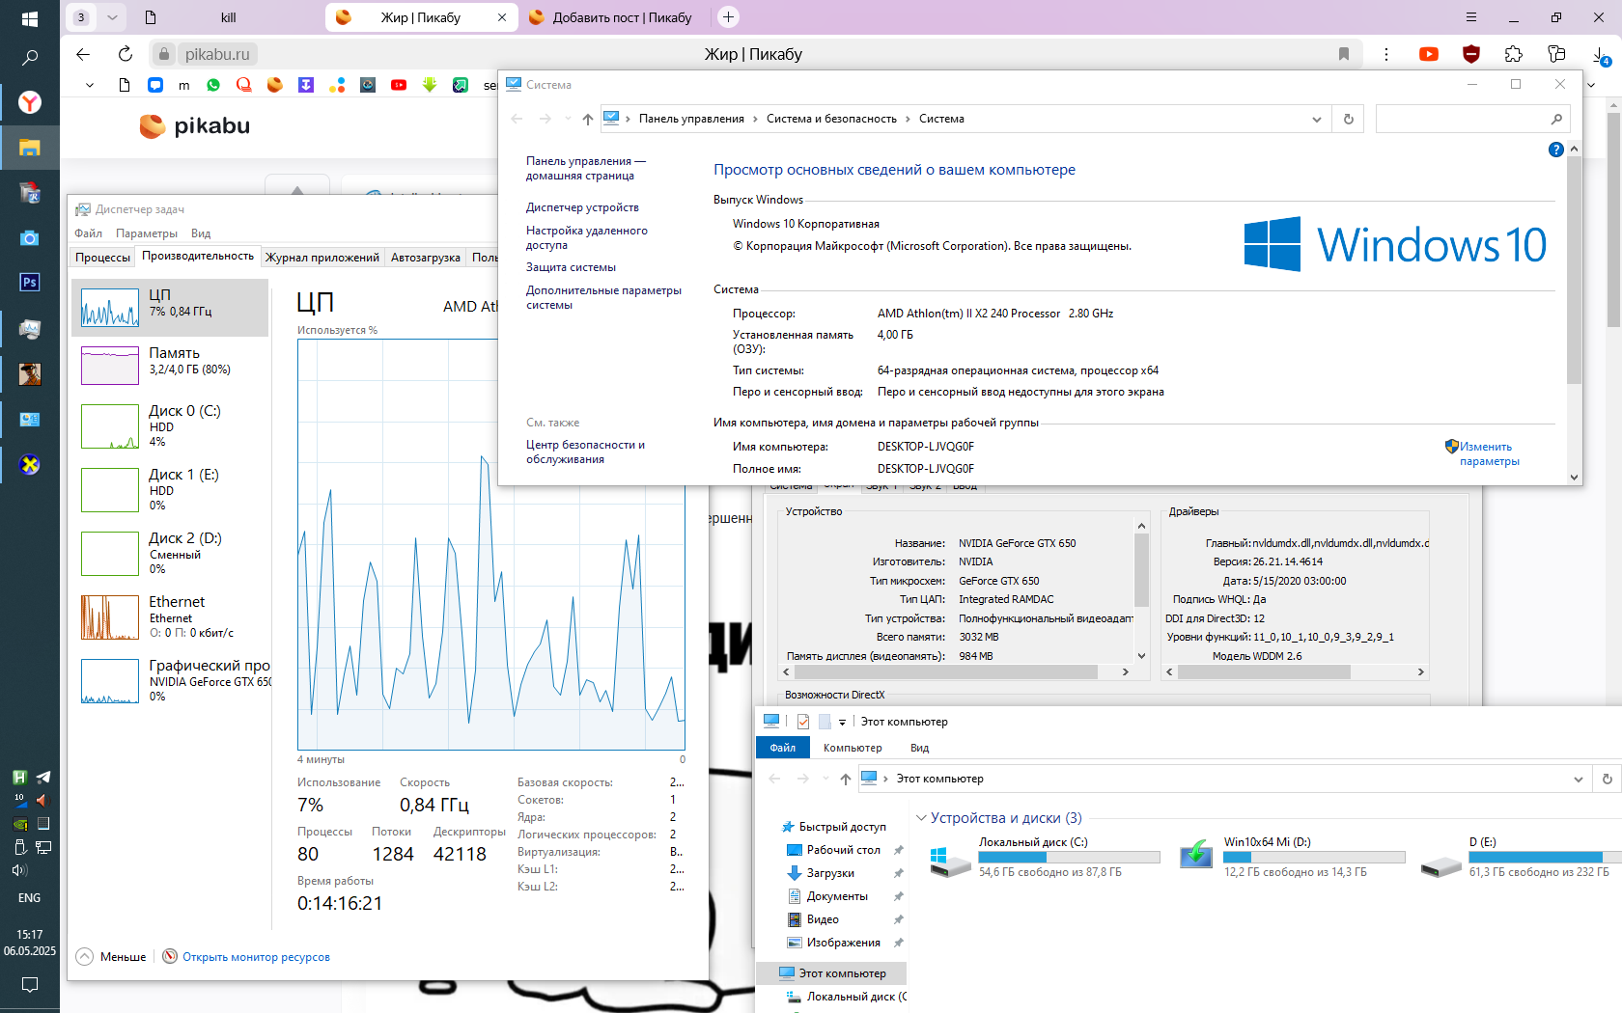Collapse the Устройства и диски group

(x=921, y=818)
